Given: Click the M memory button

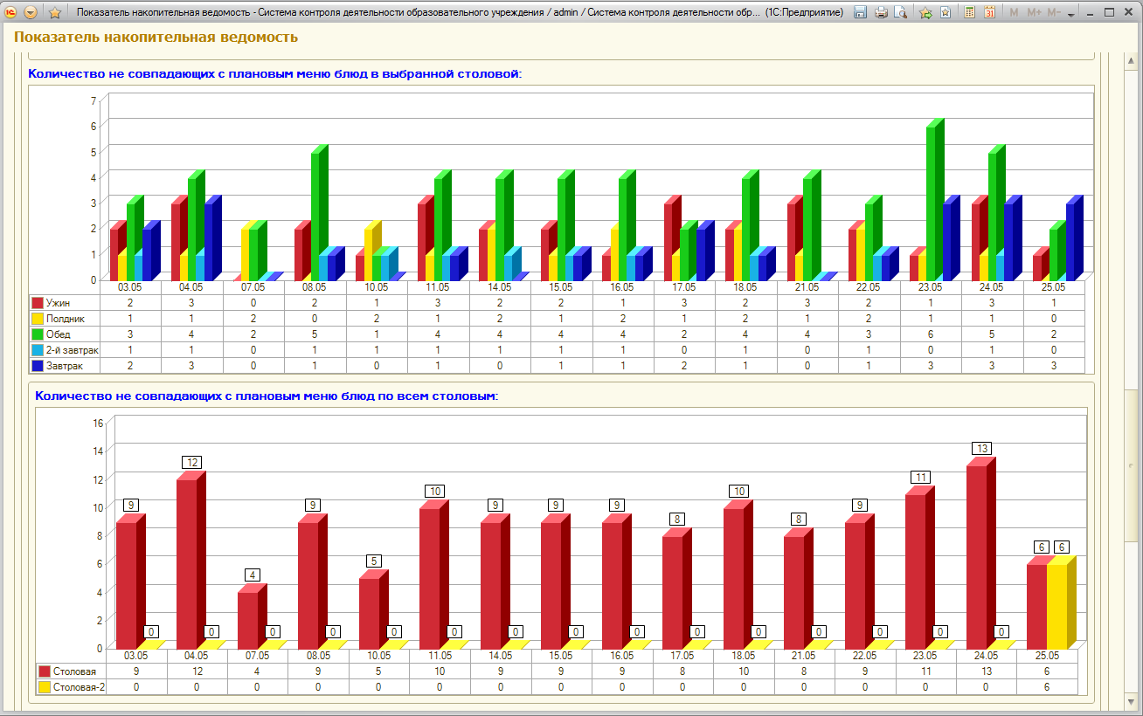Looking at the screenshot, I should tap(1014, 12).
